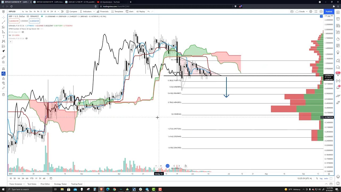Screen dimensions: 341x192
Task: Set date range to 1Y
Action: pos(36,178)
